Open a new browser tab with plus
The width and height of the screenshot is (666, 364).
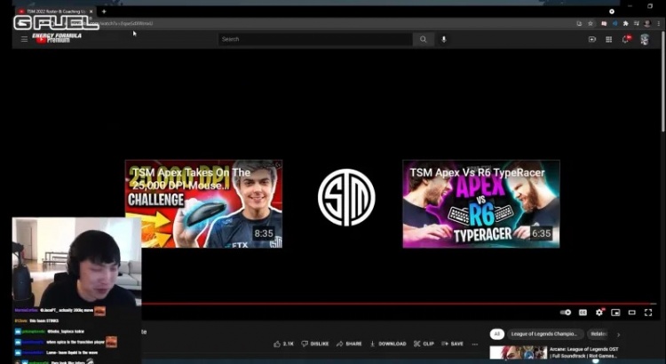coord(104,12)
